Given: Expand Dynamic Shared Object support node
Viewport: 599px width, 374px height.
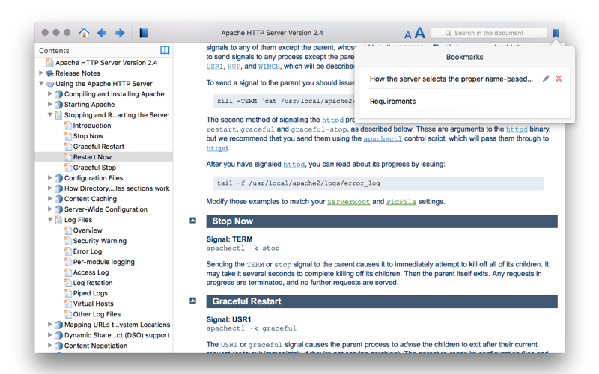Looking at the screenshot, I should (50, 334).
